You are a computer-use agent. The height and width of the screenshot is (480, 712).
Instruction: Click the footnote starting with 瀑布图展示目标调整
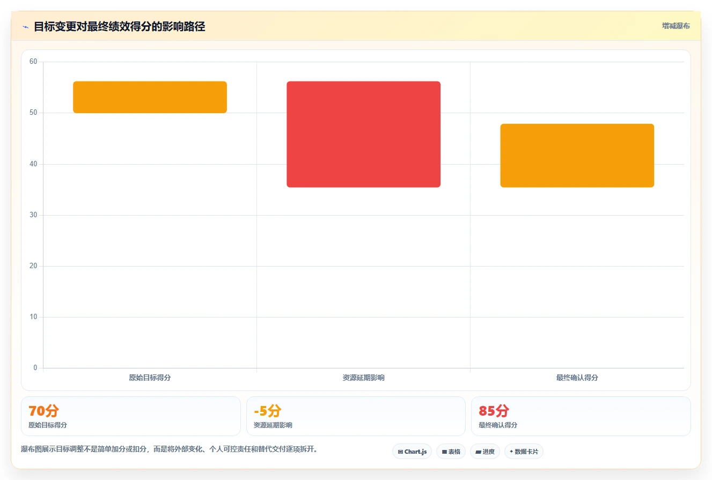[x=169, y=449]
